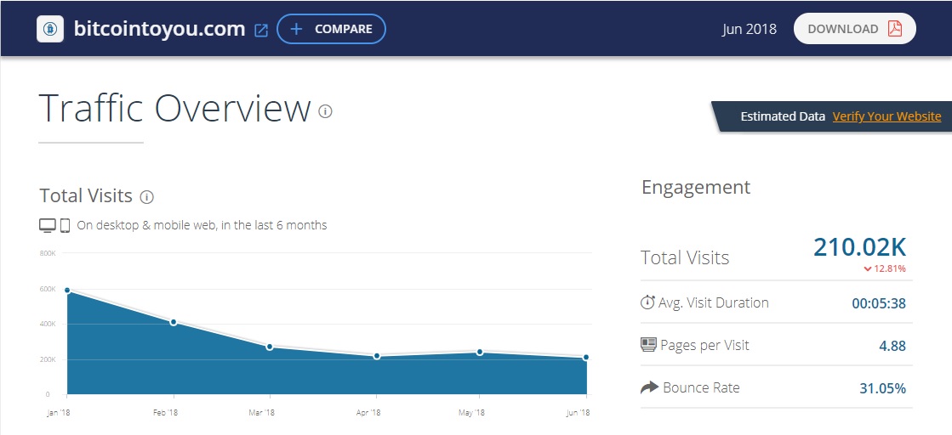The height and width of the screenshot is (435, 952).
Task: Click the Avg. Visit Duration stopwatch icon
Action: click(647, 302)
